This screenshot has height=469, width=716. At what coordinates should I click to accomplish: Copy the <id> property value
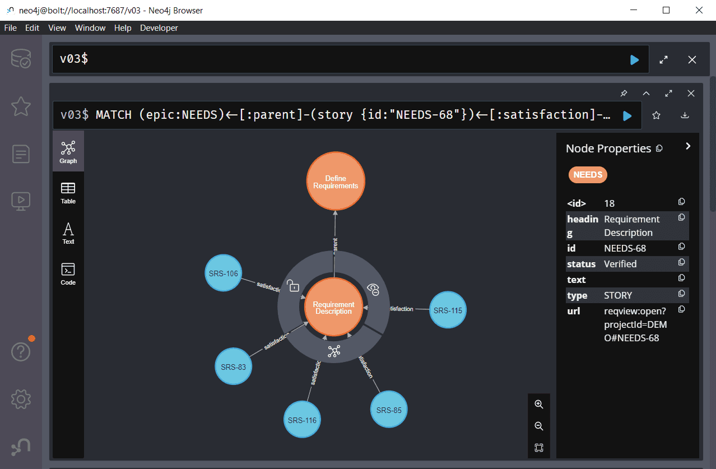click(682, 202)
